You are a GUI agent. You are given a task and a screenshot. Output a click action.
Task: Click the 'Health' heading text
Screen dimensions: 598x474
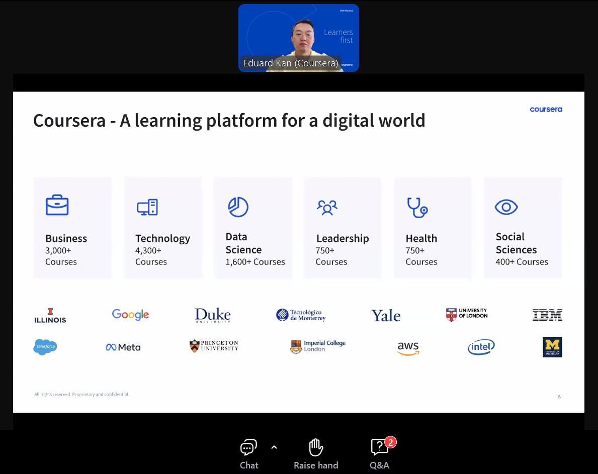[421, 239]
